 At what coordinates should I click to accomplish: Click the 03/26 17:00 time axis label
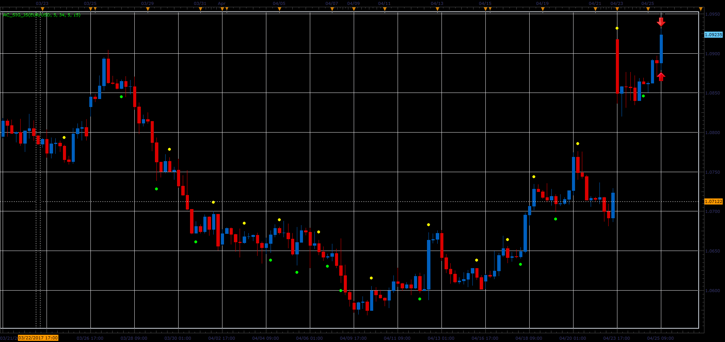pos(90,338)
